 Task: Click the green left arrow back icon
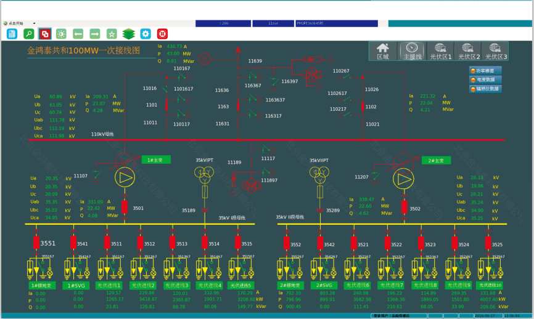tap(78, 34)
